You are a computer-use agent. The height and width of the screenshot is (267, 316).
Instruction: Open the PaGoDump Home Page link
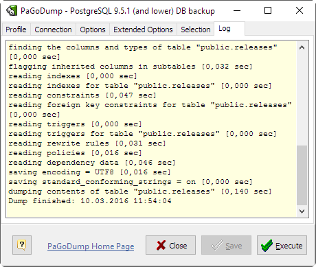[91, 246]
